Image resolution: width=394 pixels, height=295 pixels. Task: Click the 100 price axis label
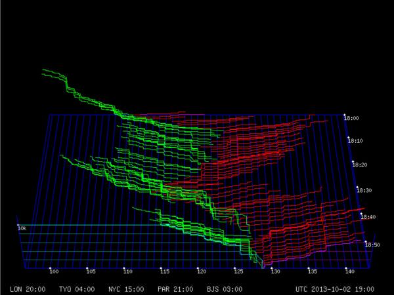click(x=54, y=271)
